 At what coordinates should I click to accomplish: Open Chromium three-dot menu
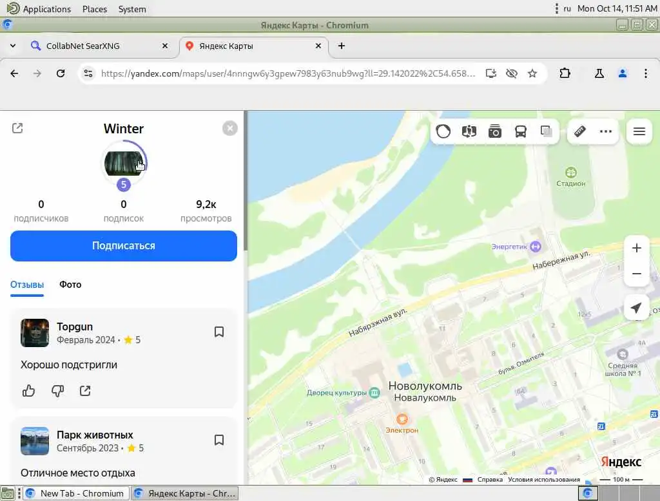[646, 73]
